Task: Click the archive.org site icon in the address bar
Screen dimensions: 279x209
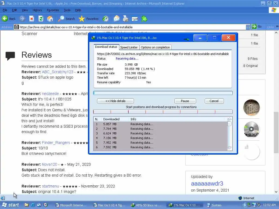Action: (x=17, y=27)
